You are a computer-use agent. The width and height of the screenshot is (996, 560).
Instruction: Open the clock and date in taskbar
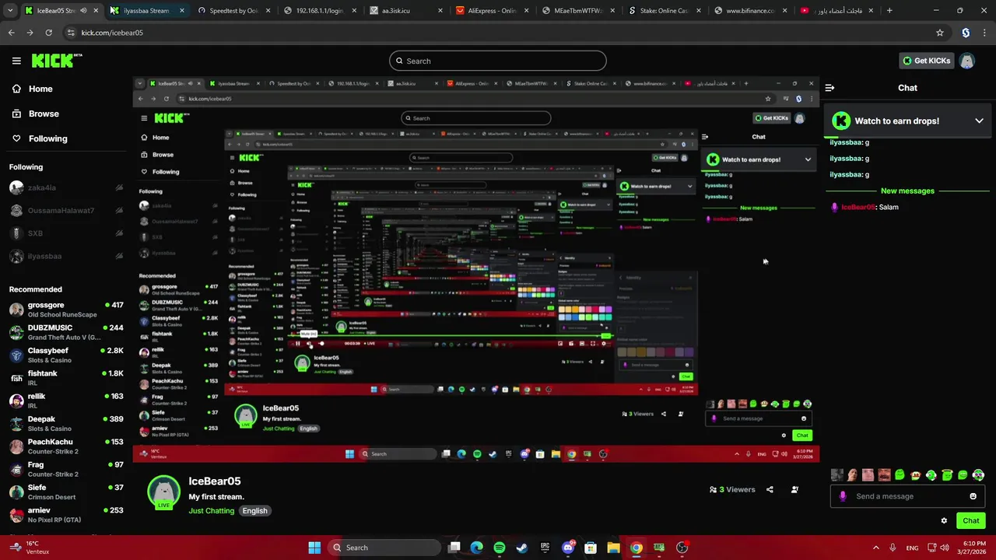pos(974,548)
